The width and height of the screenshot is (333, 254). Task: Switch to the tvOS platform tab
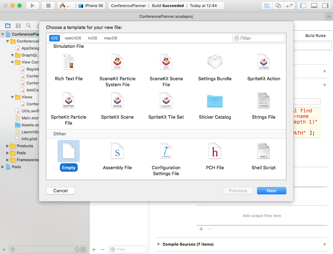pos(93,38)
